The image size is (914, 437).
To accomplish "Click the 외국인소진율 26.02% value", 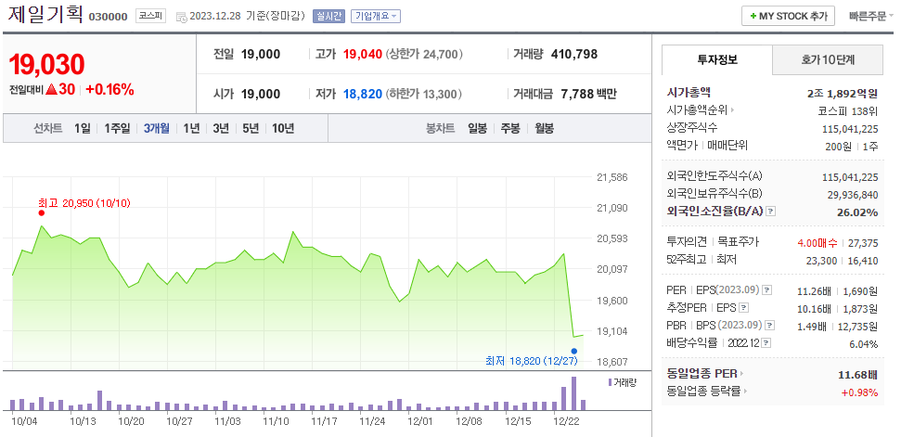I will 857,212.
